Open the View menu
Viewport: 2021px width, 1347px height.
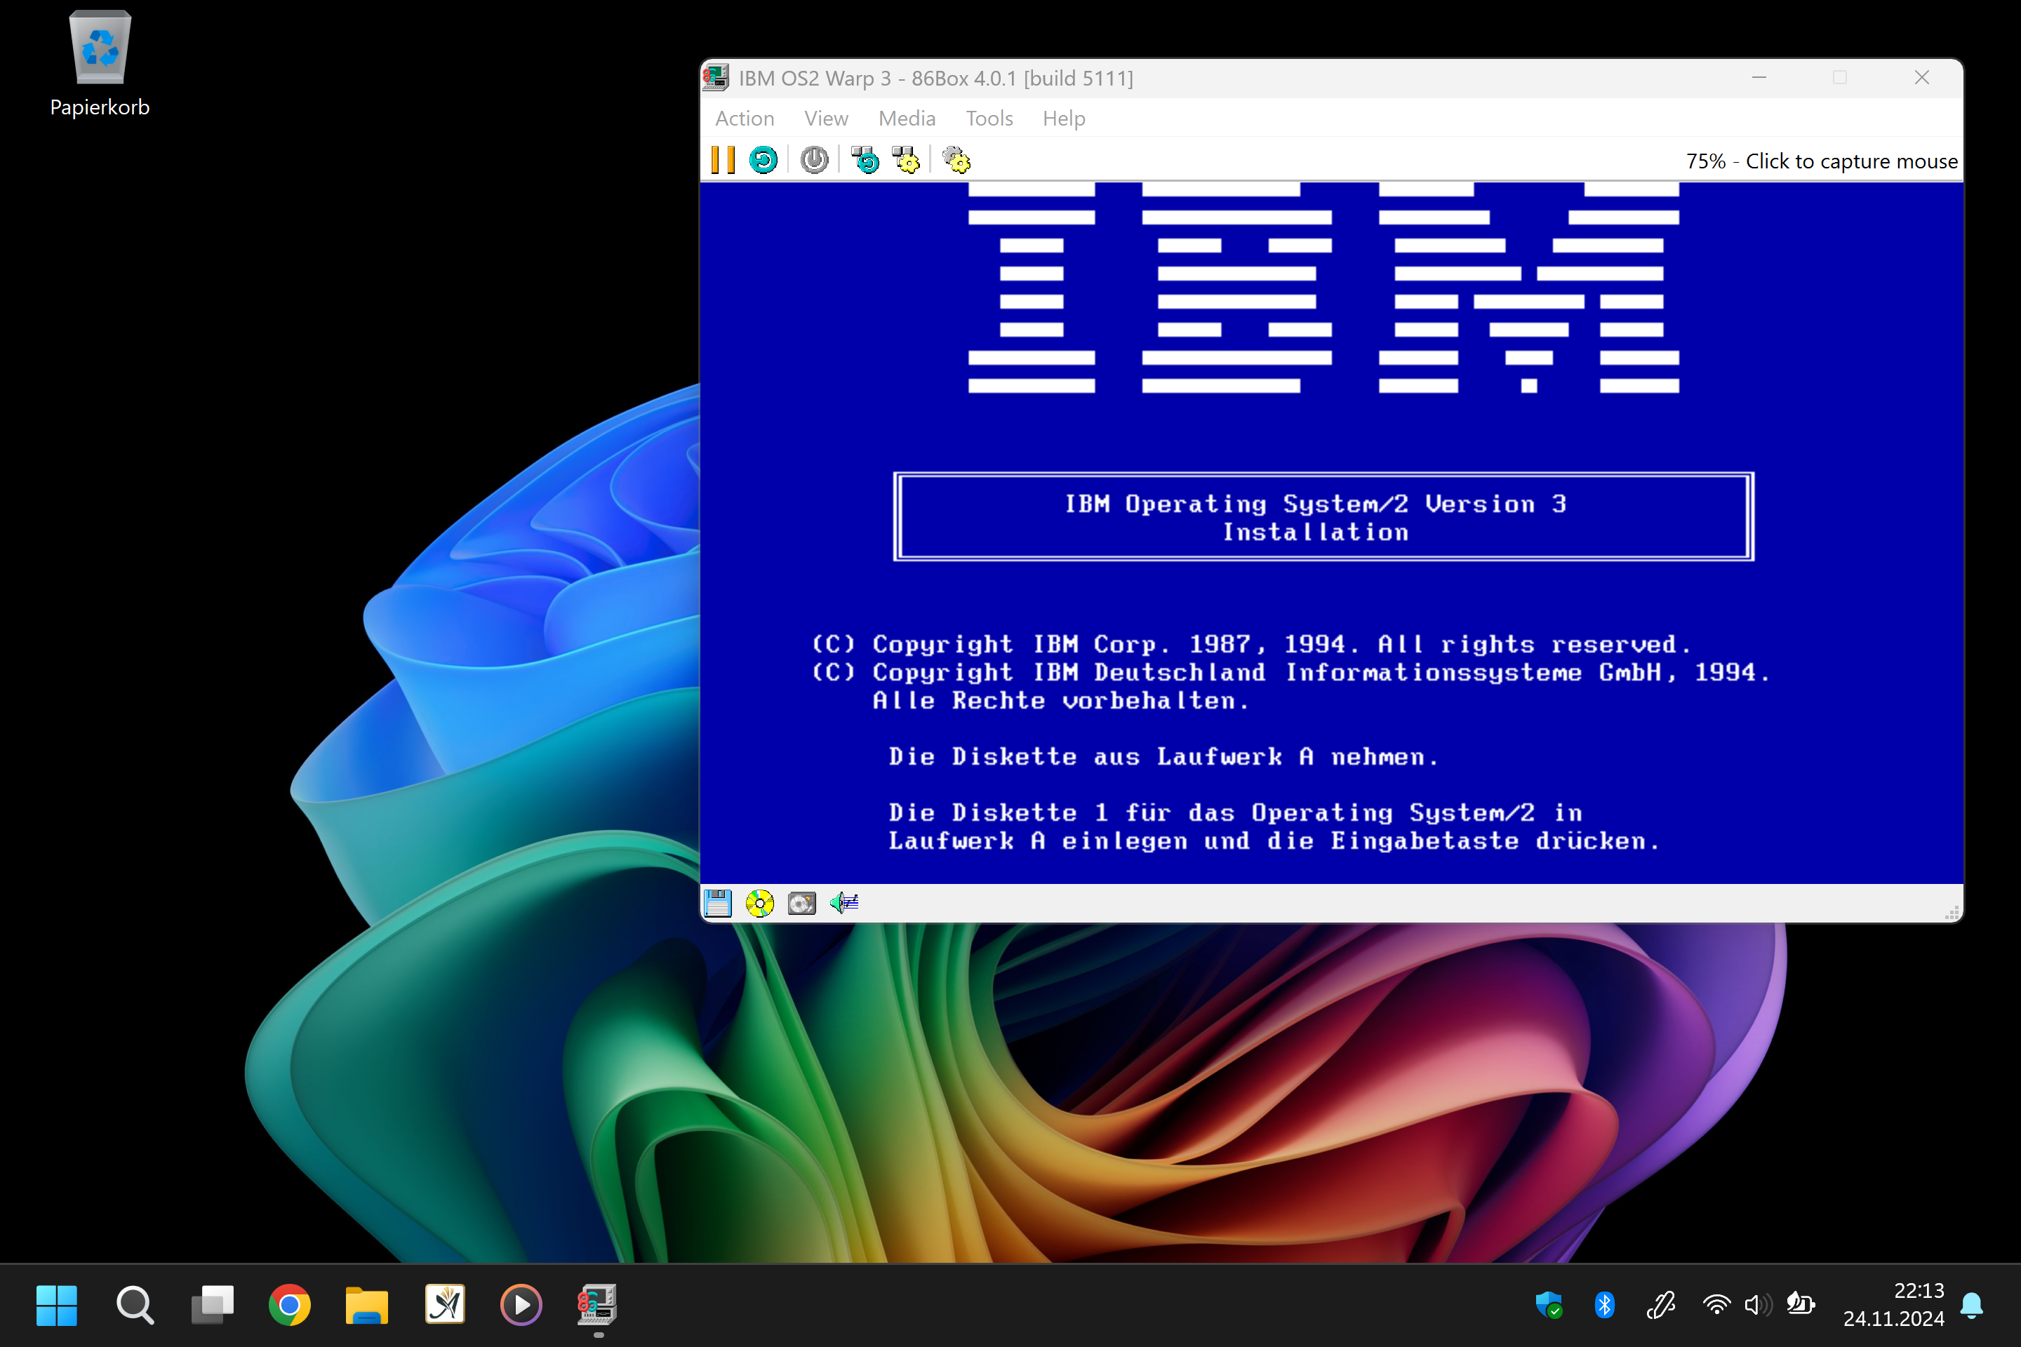(x=826, y=119)
